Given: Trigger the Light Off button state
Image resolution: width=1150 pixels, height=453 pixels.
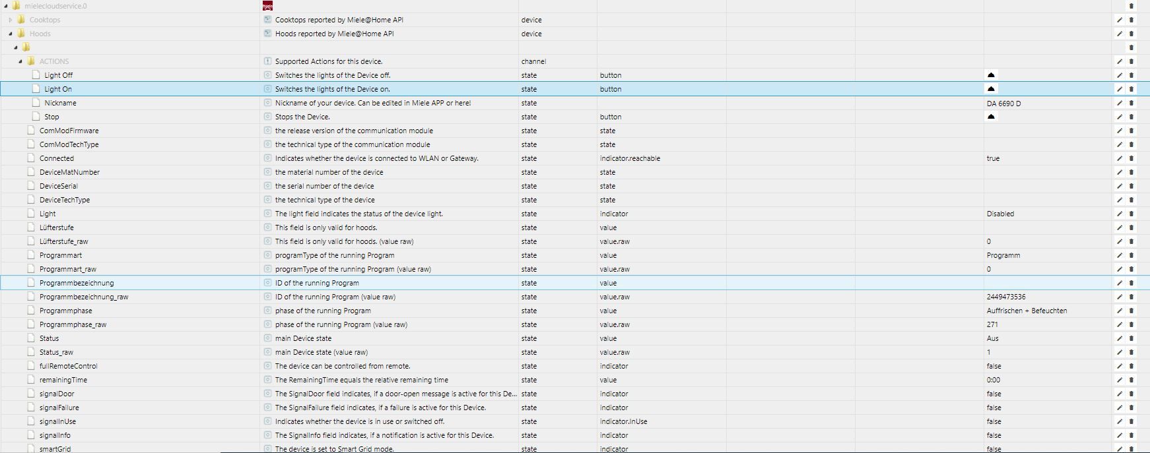Looking at the screenshot, I should (991, 75).
